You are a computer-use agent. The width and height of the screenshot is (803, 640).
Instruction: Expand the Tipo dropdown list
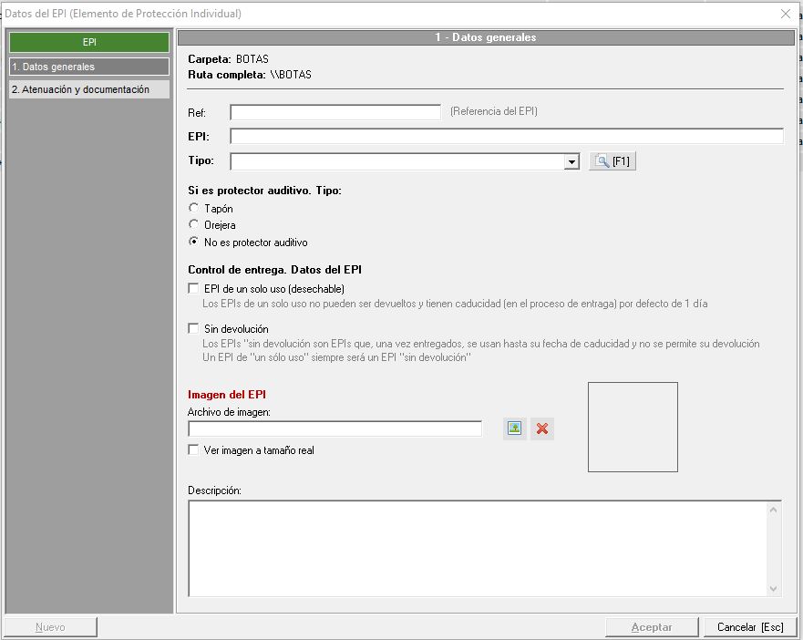pos(571,162)
